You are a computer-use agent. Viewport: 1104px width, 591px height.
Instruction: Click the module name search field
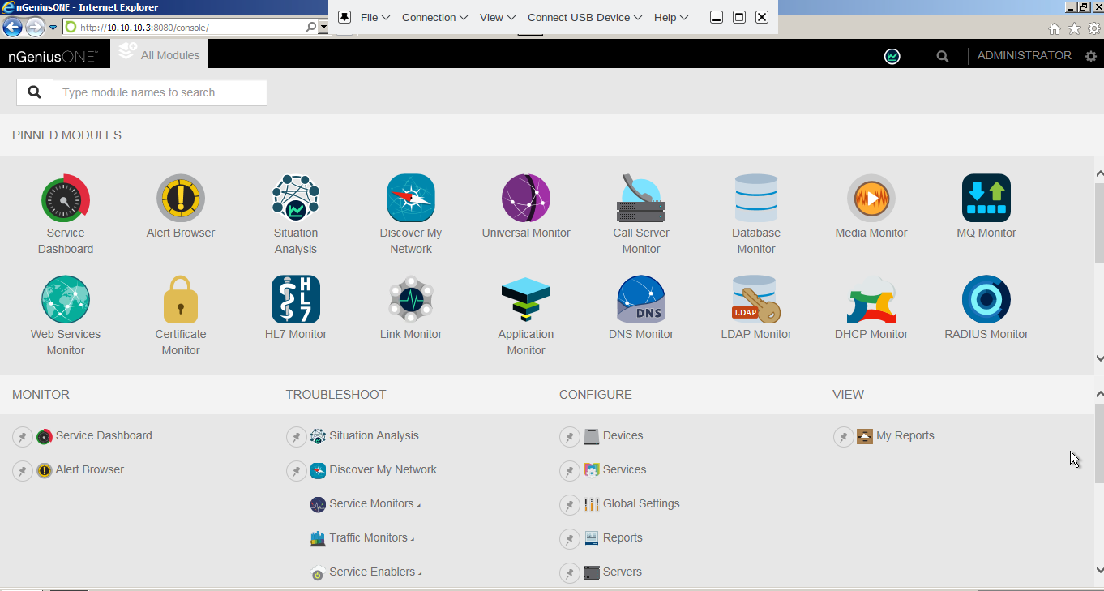click(x=160, y=92)
